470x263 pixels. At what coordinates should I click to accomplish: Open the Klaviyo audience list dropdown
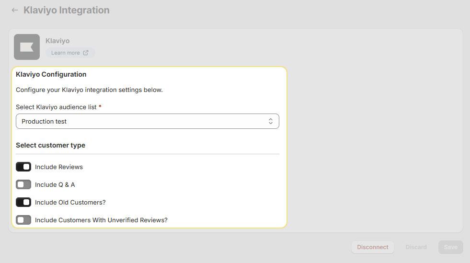[x=148, y=121]
